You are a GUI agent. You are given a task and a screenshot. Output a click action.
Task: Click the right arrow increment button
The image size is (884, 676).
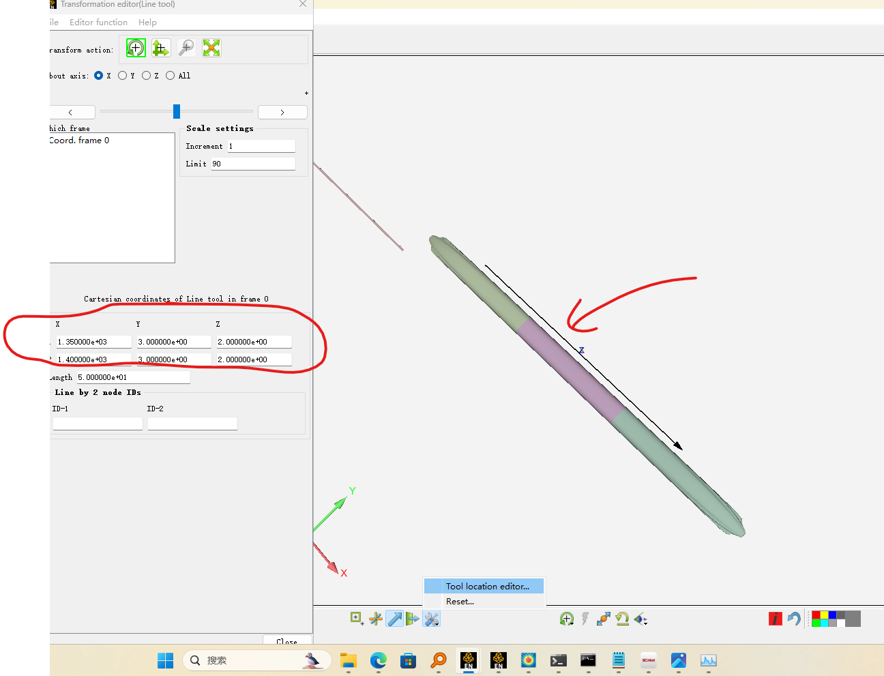coord(282,113)
